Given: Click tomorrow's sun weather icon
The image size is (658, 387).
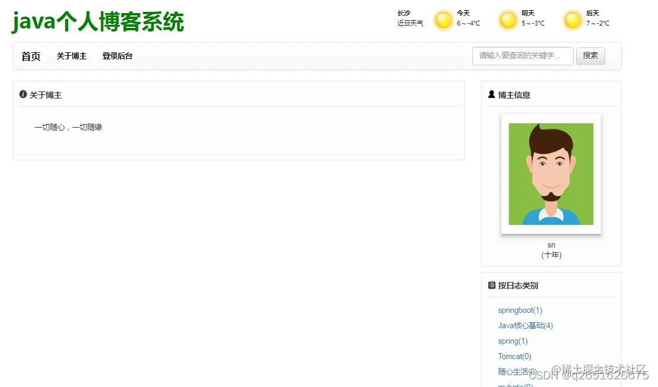Looking at the screenshot, I should pyautogui.click(x=508, y=20).
